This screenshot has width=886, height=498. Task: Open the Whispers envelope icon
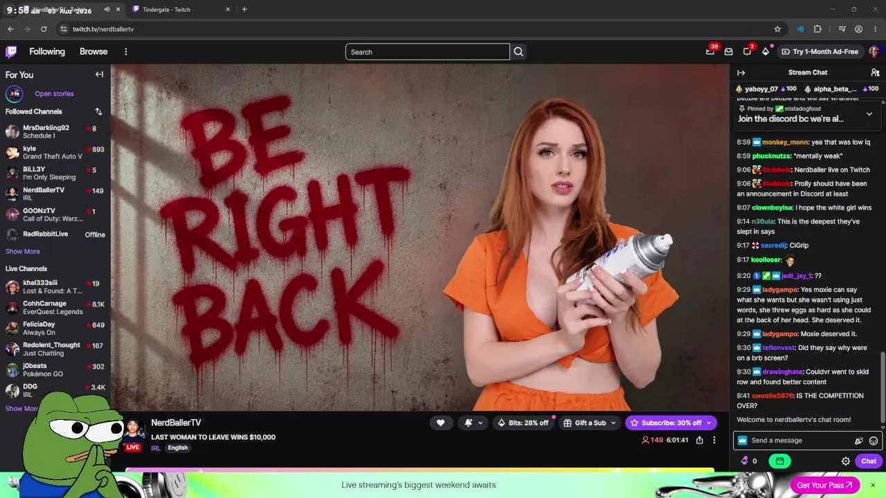pos(728,51)
